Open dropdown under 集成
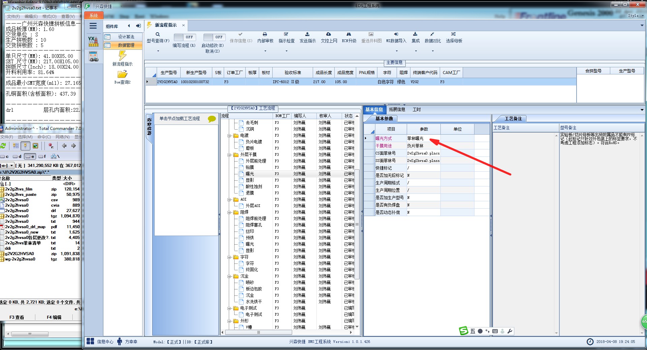Image resolution: width=647 pixels, height=350 pixels. point(415,51)
